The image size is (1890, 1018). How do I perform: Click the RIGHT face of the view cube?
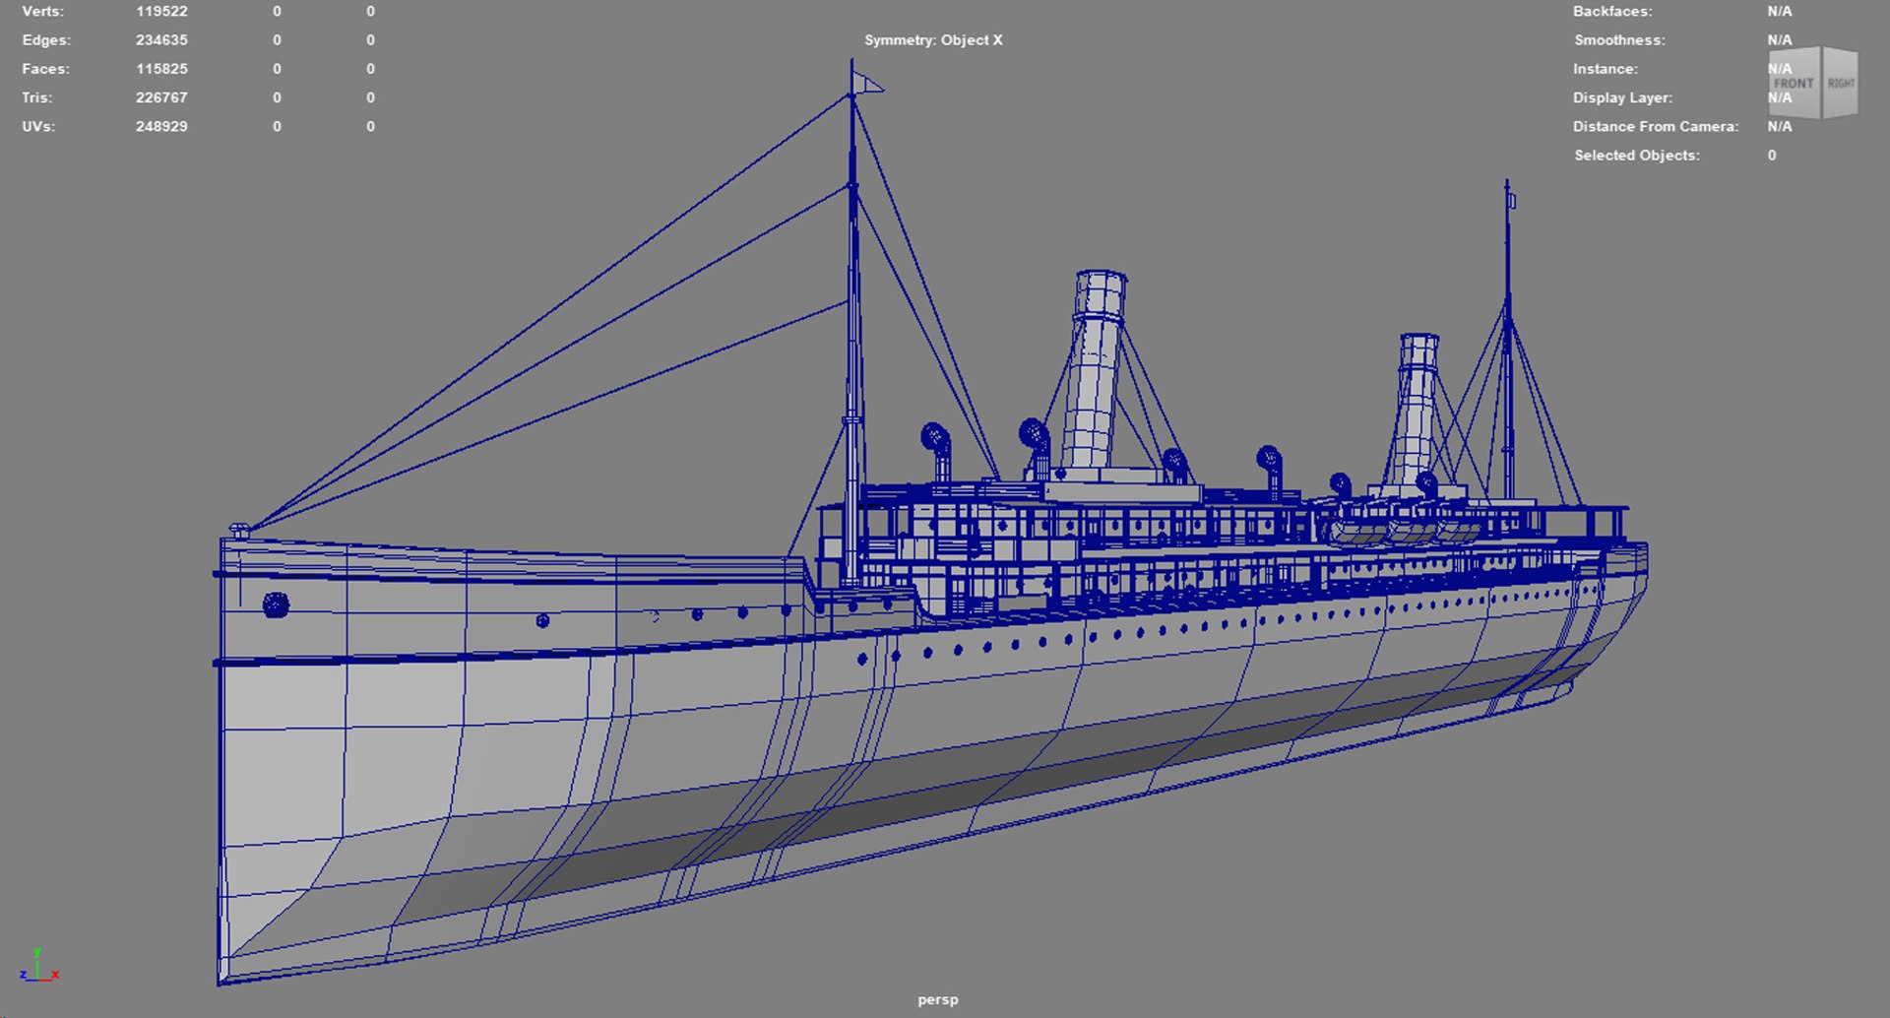(x=1841, y=83)
